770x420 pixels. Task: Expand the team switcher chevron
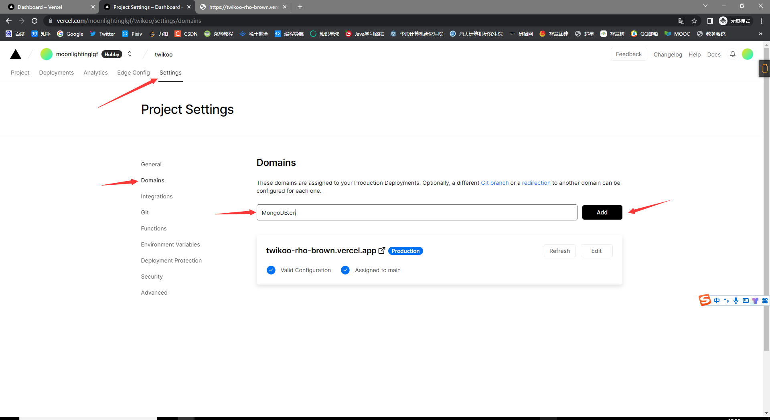tap(130, 54)
